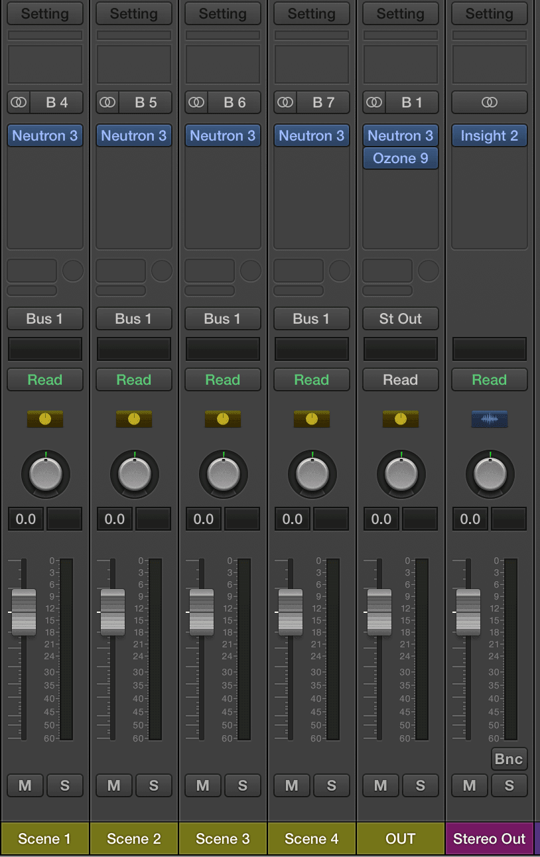Click the stereo format icon on OUT strip
540x857 pixels.
(374, 102)
